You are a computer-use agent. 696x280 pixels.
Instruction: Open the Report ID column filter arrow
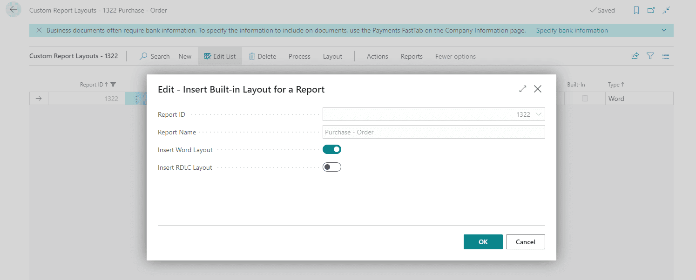pyautogui.click(x=113, y=84)
